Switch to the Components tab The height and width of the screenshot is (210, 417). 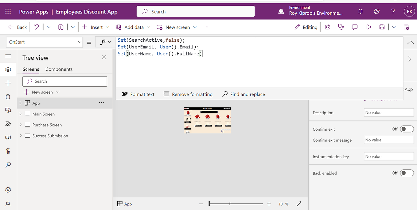point(59,69)
